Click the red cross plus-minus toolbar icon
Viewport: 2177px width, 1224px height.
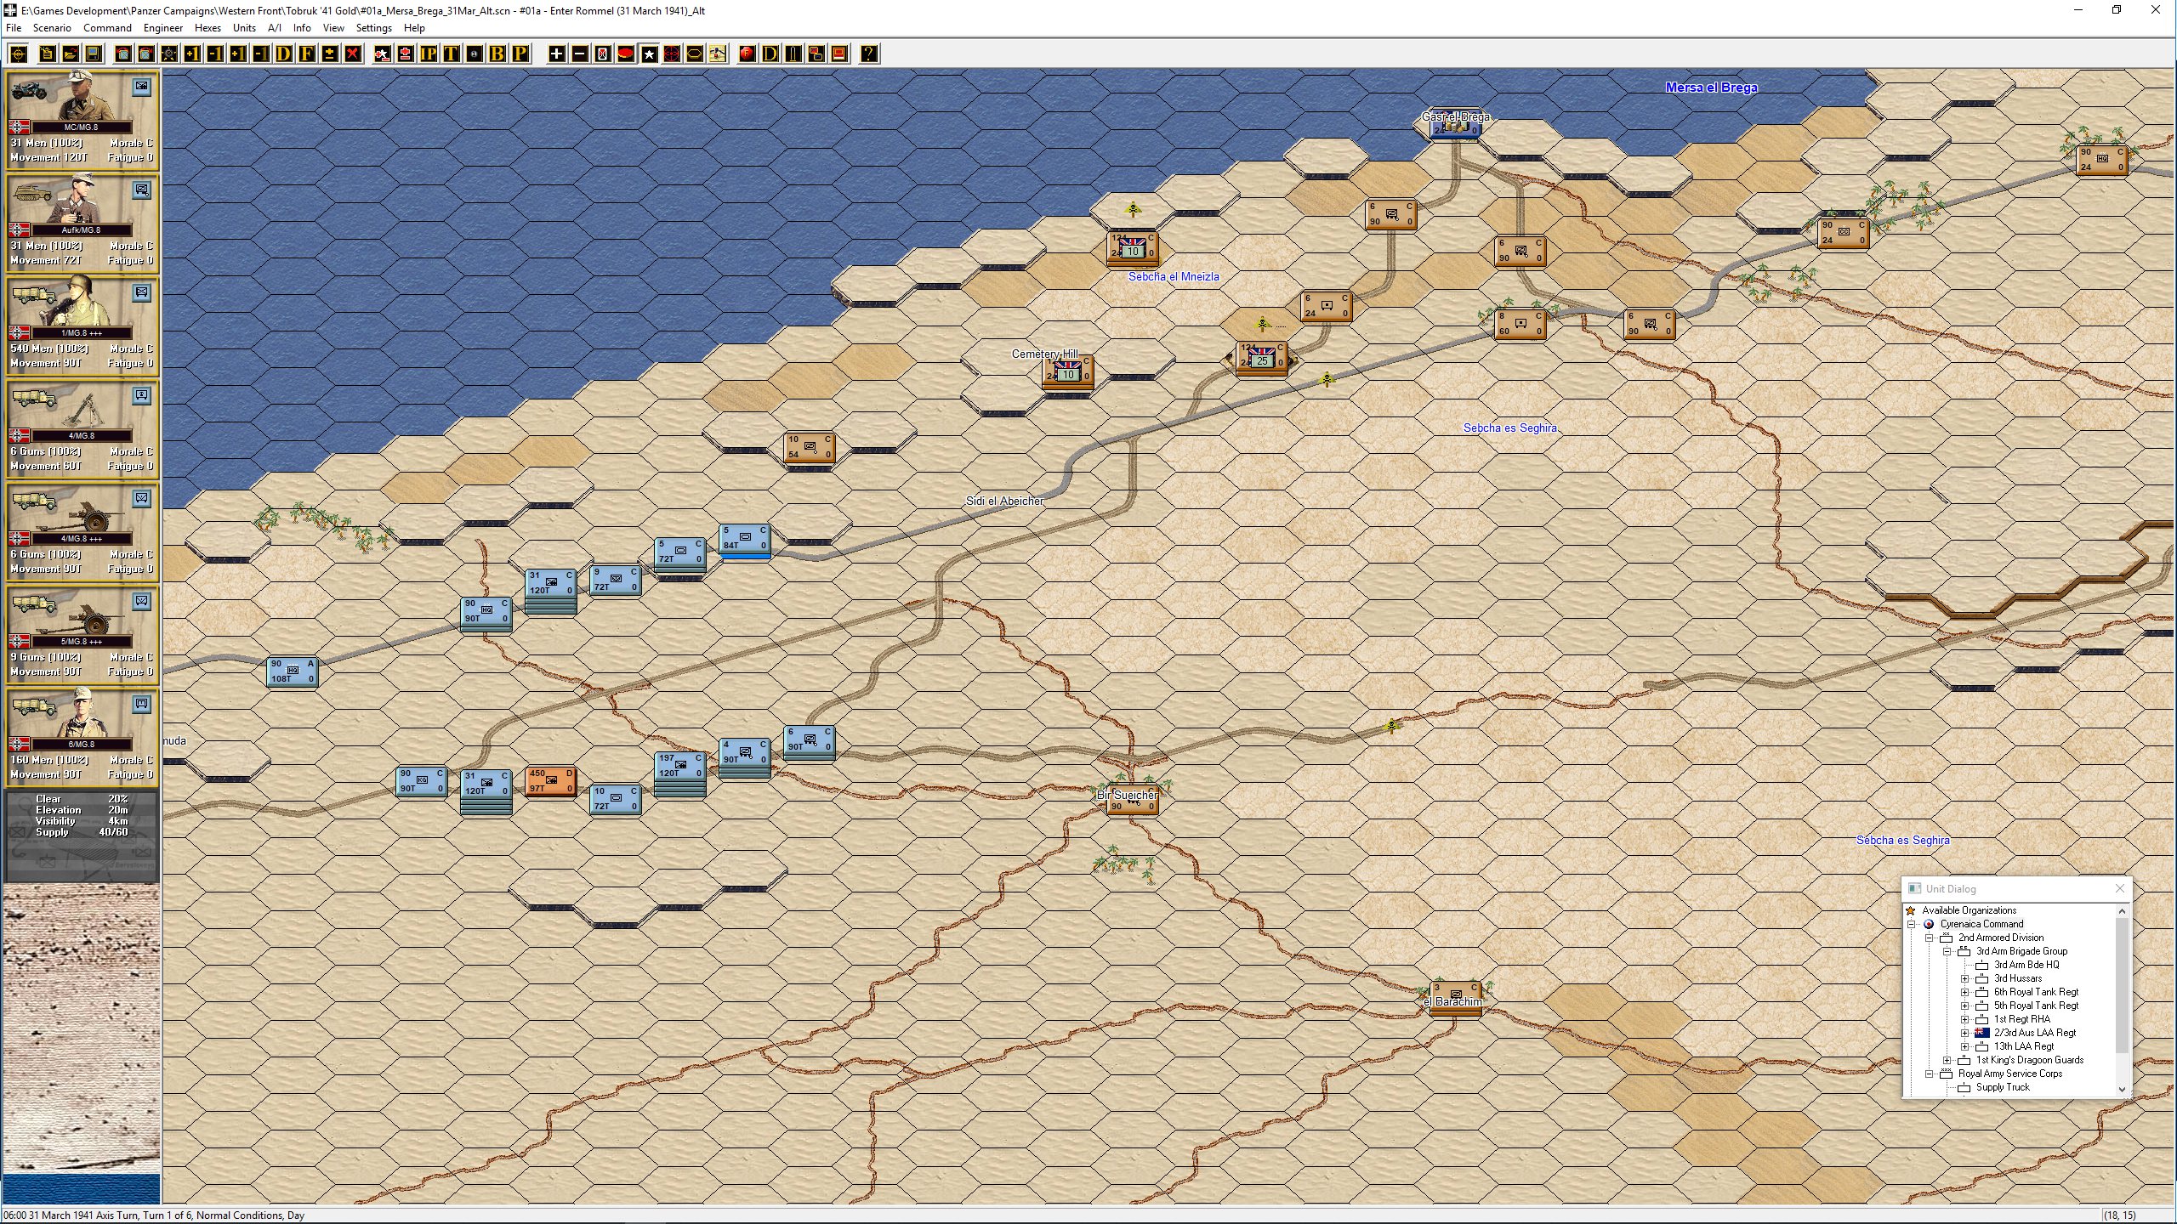tap(405, 54)
